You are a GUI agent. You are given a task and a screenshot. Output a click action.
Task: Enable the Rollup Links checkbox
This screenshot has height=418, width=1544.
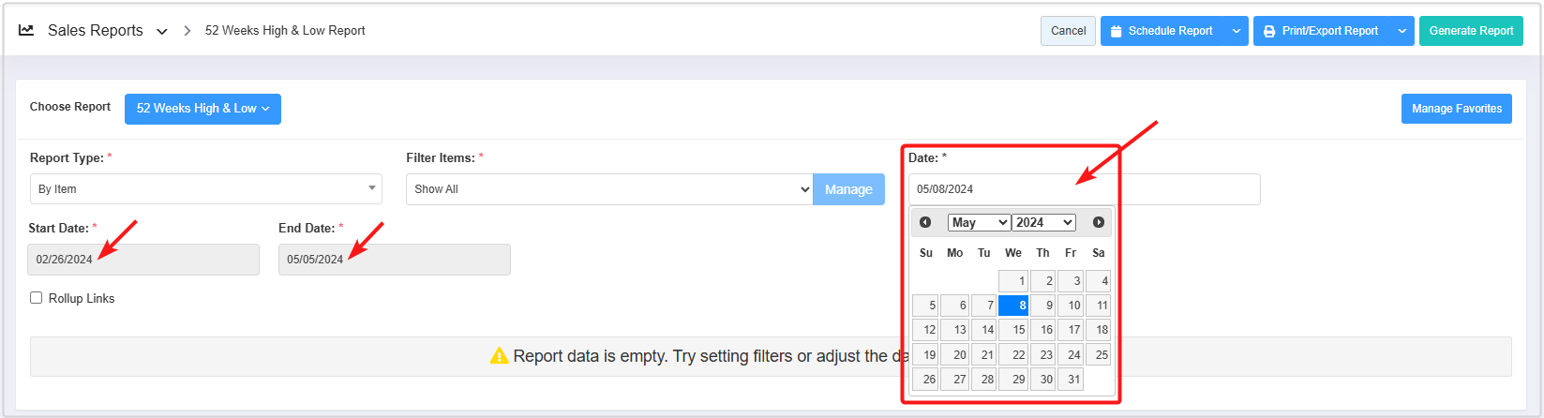(x=37, y=298)
